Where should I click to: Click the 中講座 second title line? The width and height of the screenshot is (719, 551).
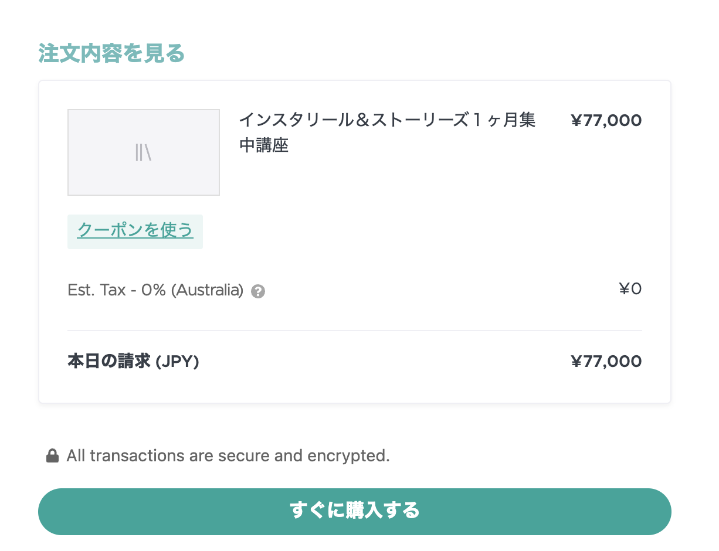(264, 145)
